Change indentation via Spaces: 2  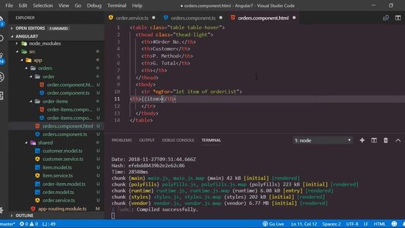[332, 224]
